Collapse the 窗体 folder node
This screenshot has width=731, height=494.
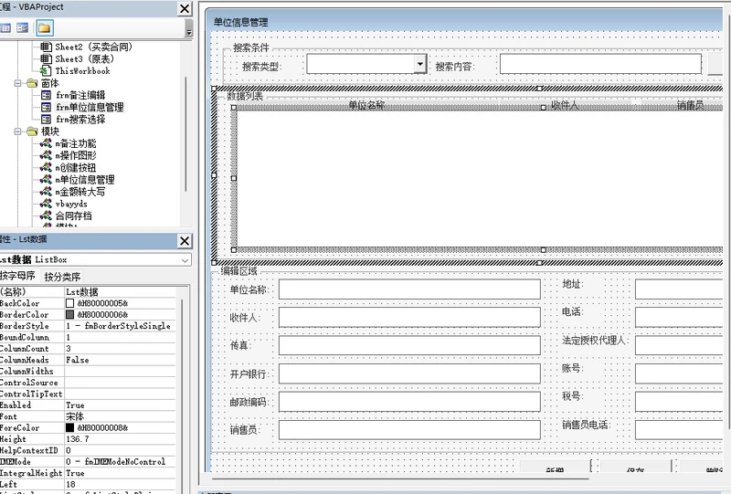[x=17, y=83]
